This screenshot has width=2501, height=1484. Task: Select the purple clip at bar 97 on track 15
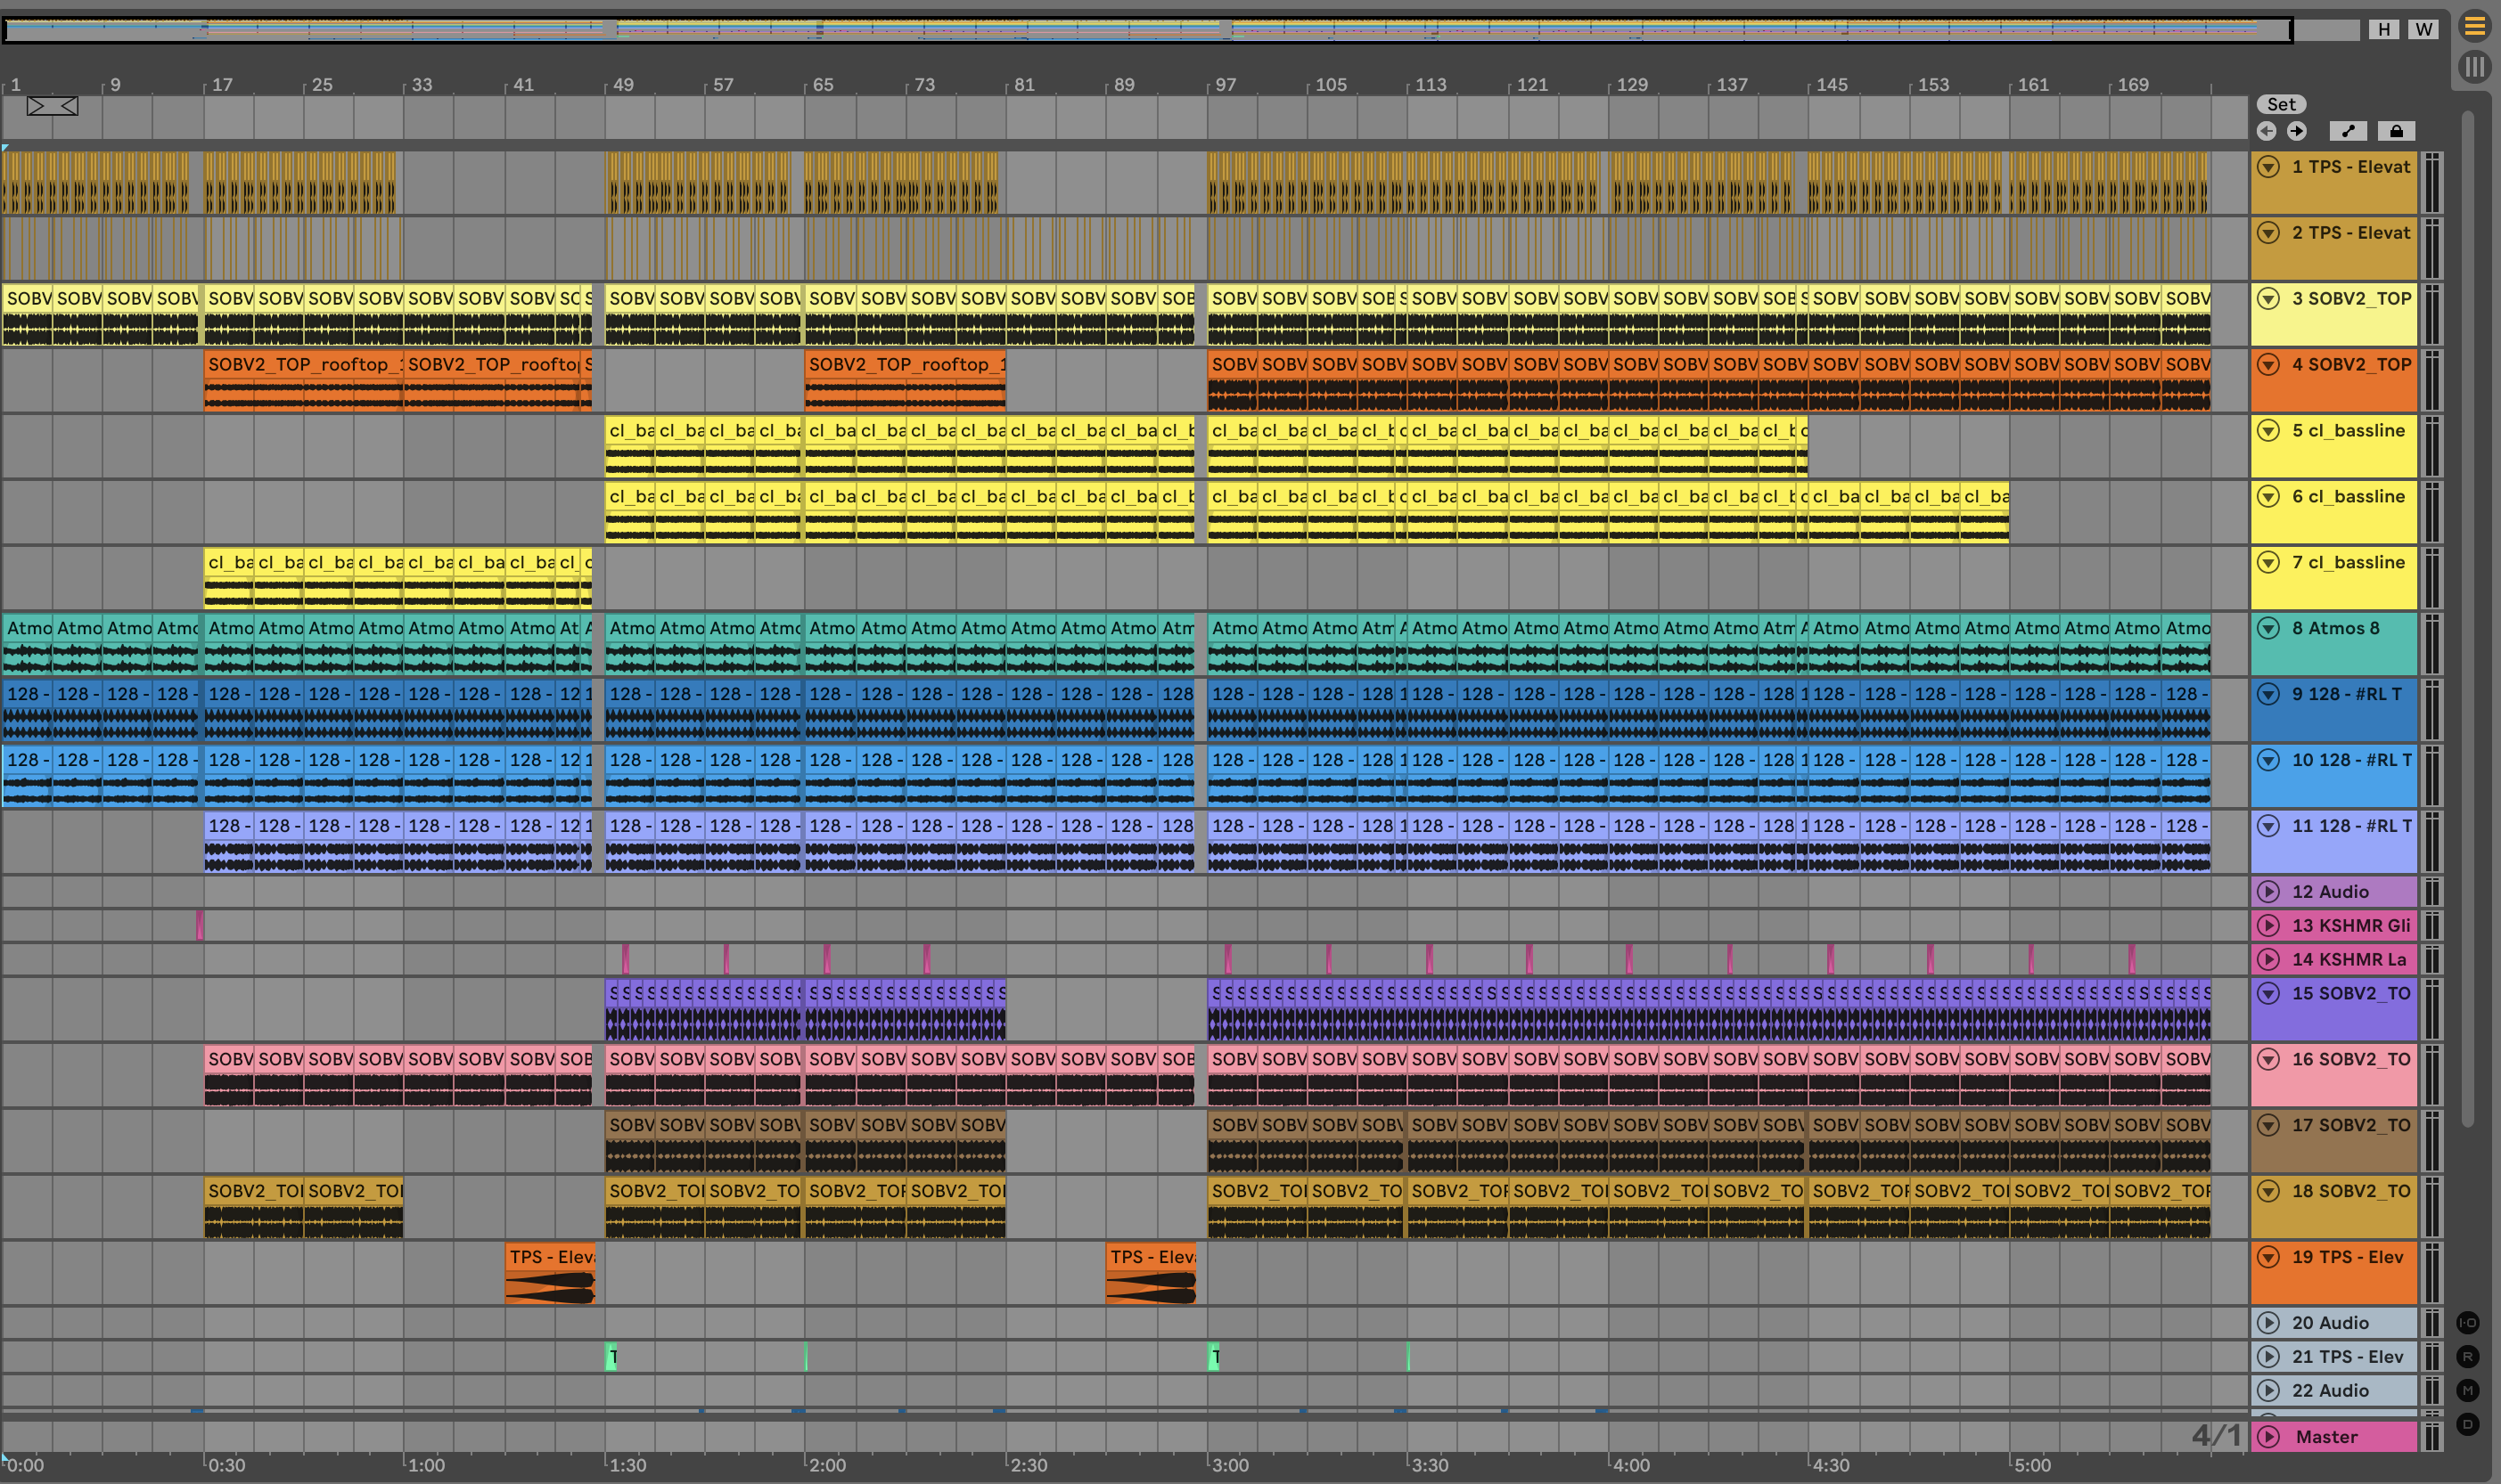pos(1213,1009)
